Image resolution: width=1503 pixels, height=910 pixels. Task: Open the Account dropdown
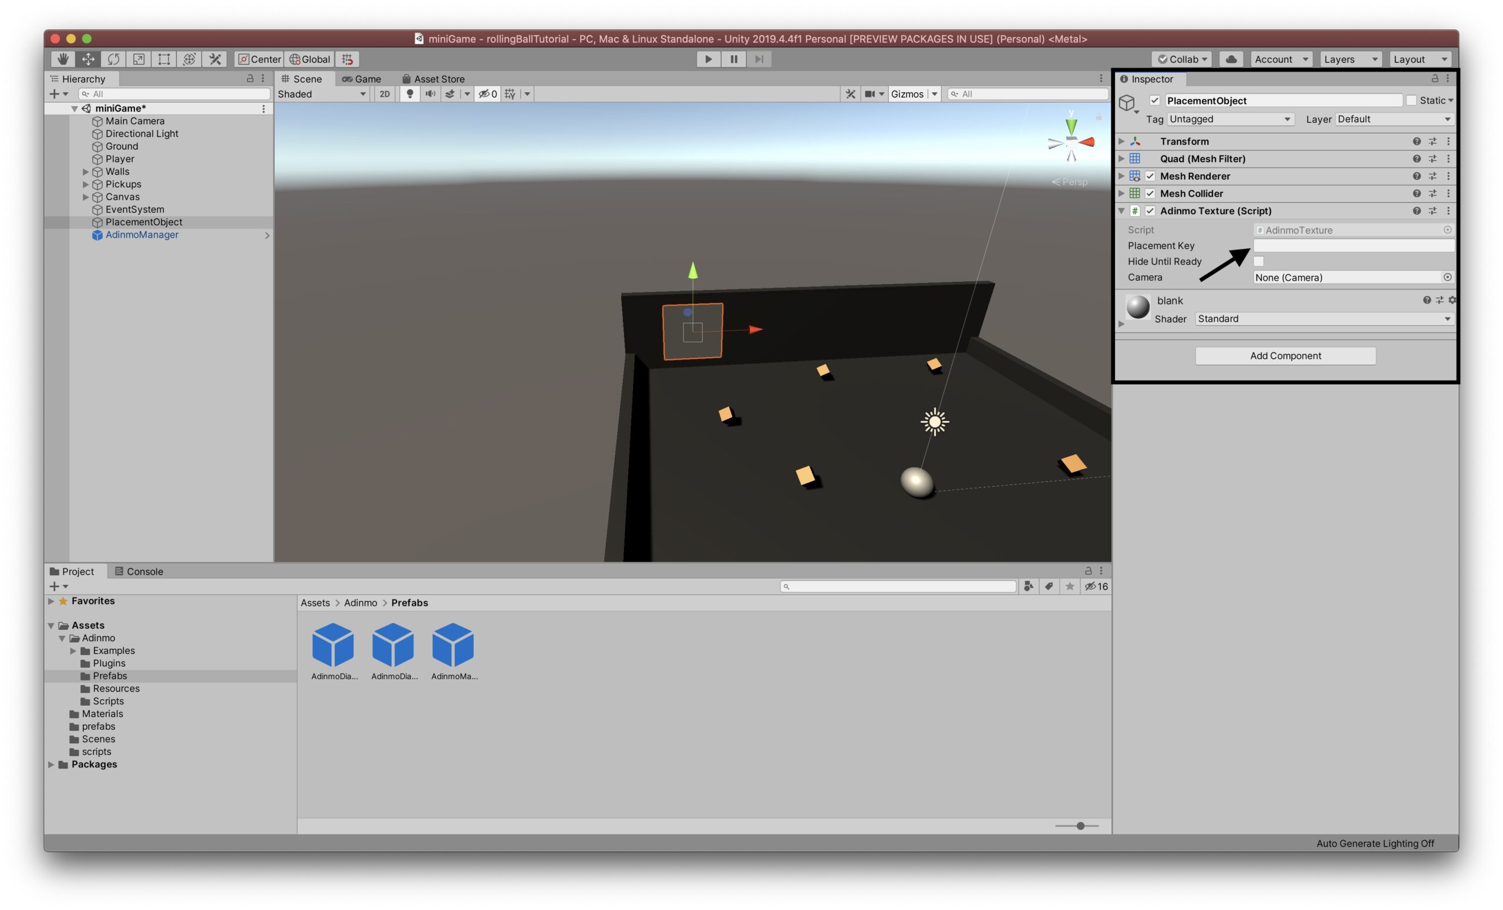(x=1281, y=59)
